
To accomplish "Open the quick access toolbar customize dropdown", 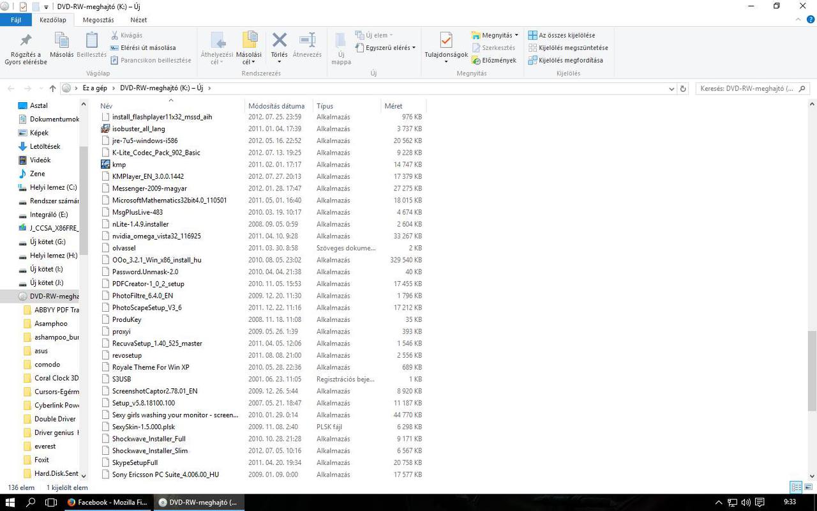I will pyautogui.click(x=46, y=7).
